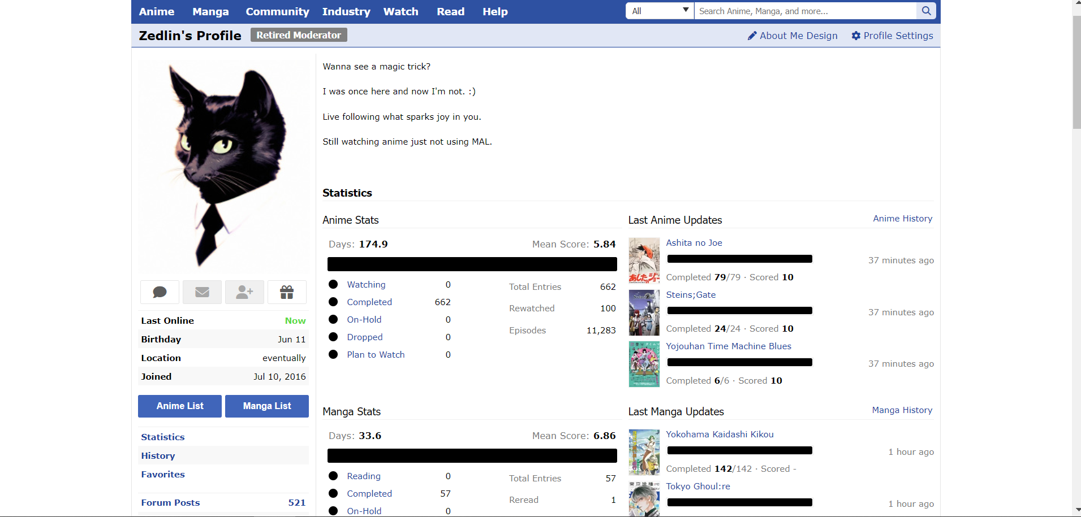Open Yokohama Kaidashi Kikou cover thumbnail
Viewport: 1081px width, 517px height.
(x=644, y=452)
